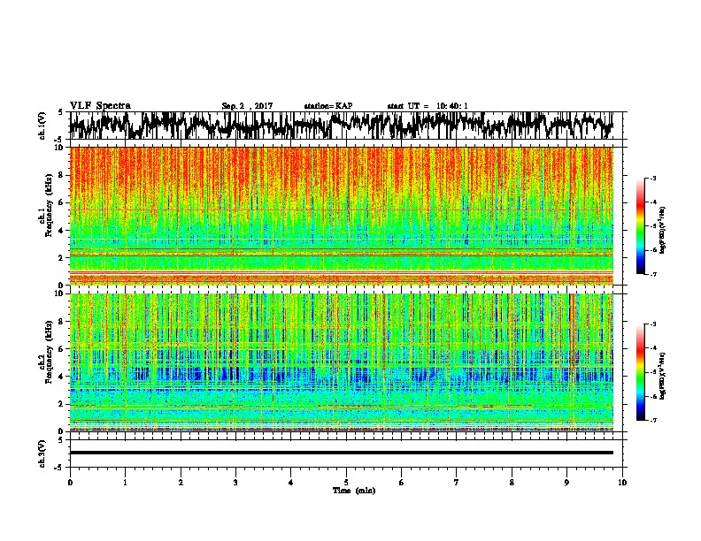This screenshot has width=701, height=541.
Task: Click the ch.2 spectrogram "4" kHz tick label
Action: point(62,377)
